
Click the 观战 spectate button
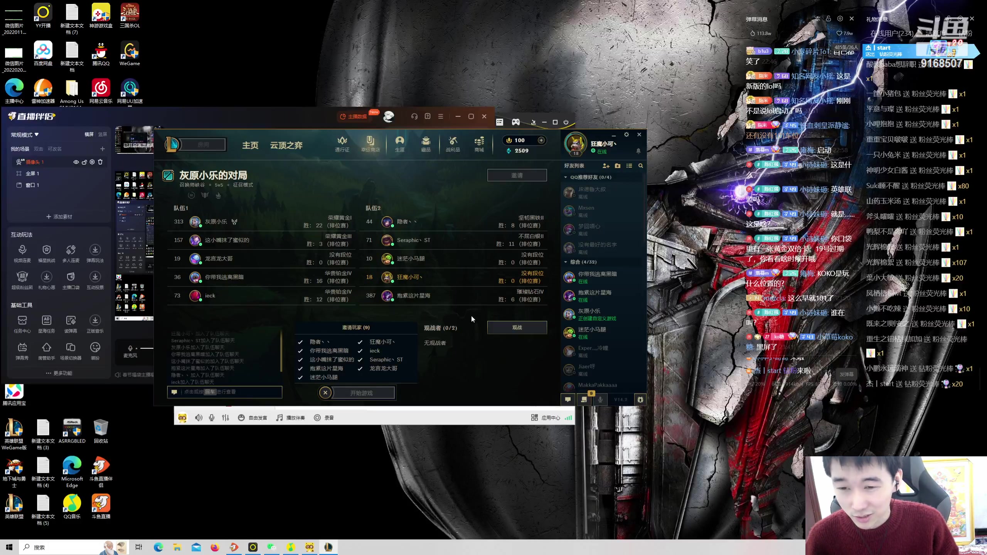click(517, 328)
